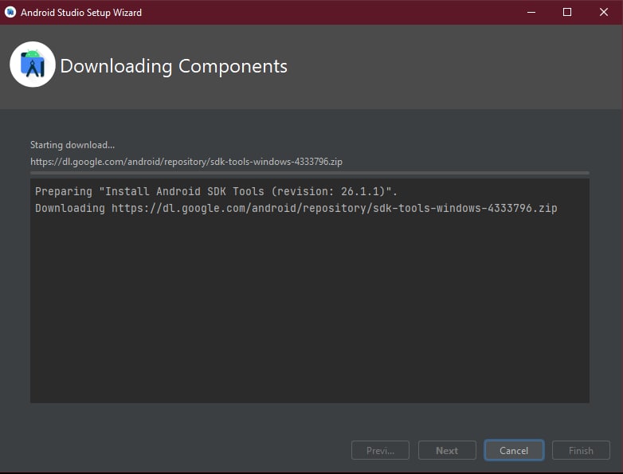Click the Android Studio title bar icon
Image resolution: width=623 pixels, height=474 pixels.
[x=10, y=12]
